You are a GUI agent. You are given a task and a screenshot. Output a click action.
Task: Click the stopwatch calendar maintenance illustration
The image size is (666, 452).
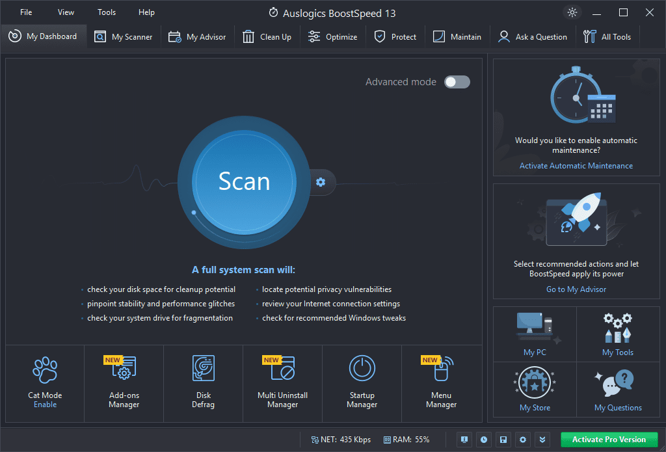coord(582,95)
